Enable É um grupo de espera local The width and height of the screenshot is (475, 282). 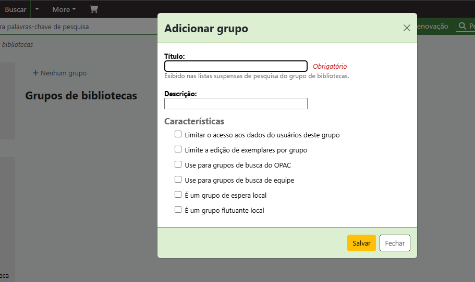point(178,195)
